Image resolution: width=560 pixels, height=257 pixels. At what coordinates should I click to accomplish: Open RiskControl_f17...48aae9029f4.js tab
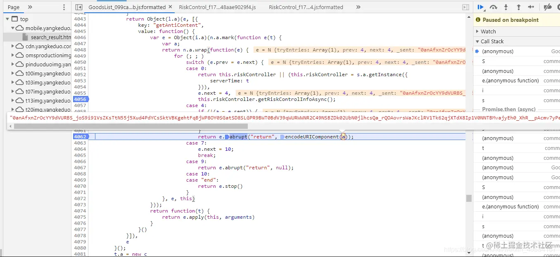coord(217,7)
